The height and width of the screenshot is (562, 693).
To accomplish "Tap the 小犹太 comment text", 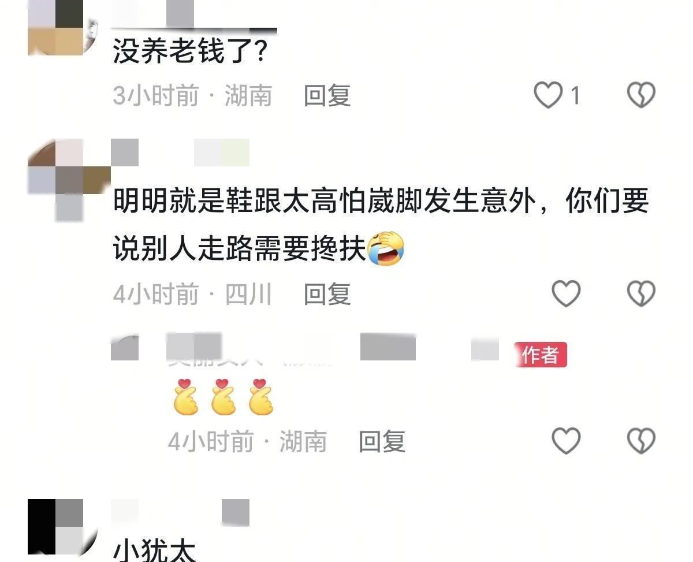I will (155, 549).
